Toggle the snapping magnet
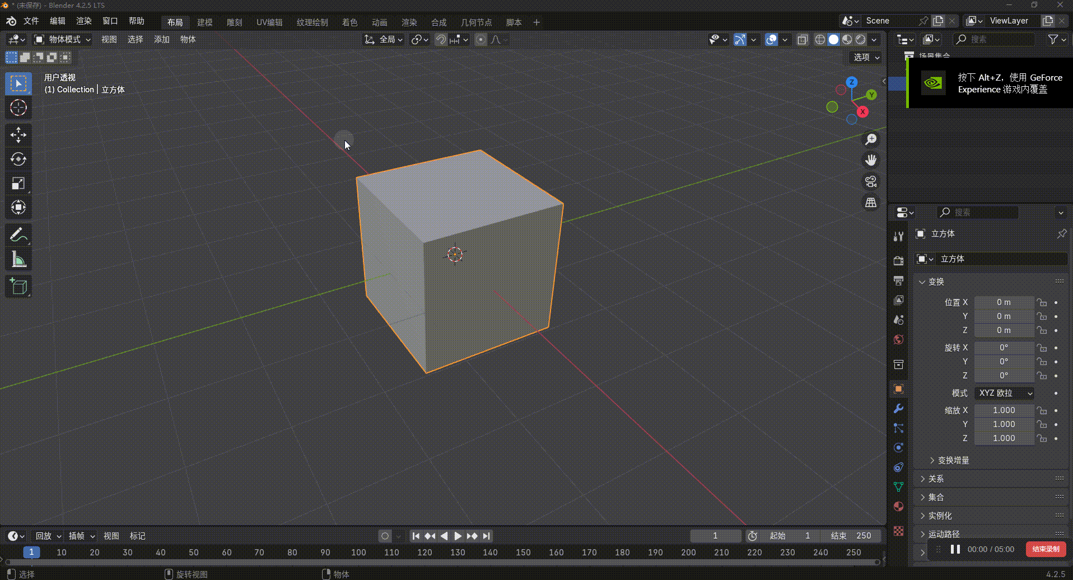Viewport: 1073px width, 580px height. 441,40
